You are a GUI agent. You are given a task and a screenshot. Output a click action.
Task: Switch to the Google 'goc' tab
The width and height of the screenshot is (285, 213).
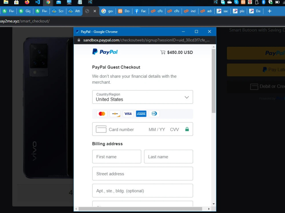(x=107, y=11)
